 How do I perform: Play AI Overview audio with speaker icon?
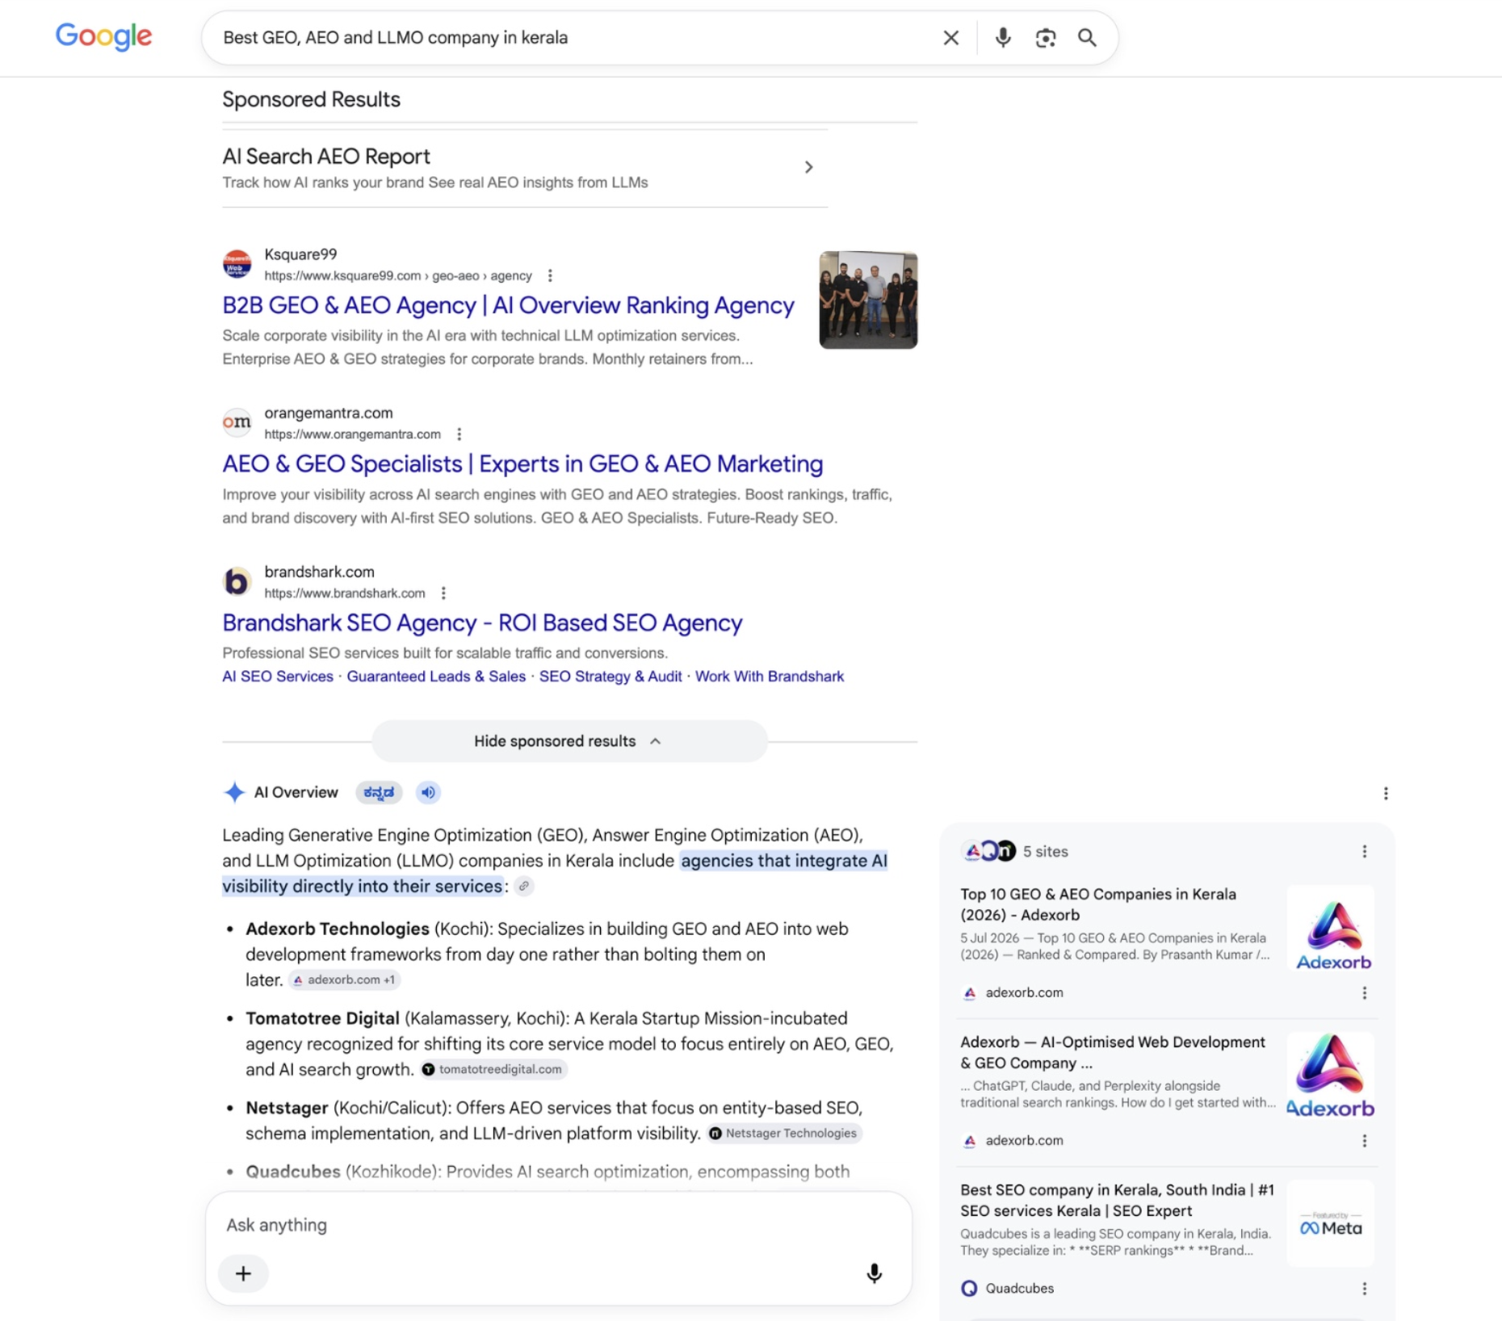click(x=428, y=793)
